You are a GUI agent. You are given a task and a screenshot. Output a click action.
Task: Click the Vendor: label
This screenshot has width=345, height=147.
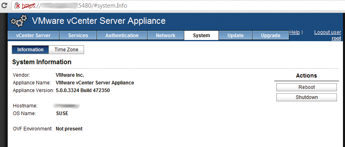(21, 75)
